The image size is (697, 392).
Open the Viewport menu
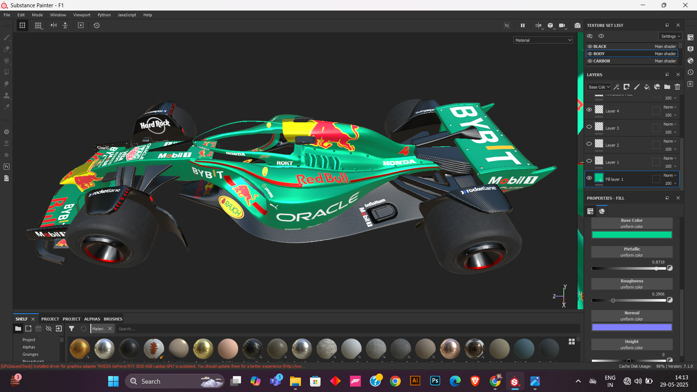tap(82, 15)
